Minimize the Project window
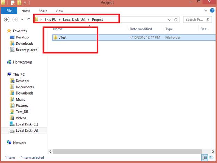 click(x=191, y=2)
